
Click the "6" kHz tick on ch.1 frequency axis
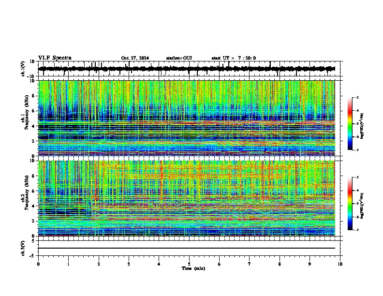[x=34, y=111]
